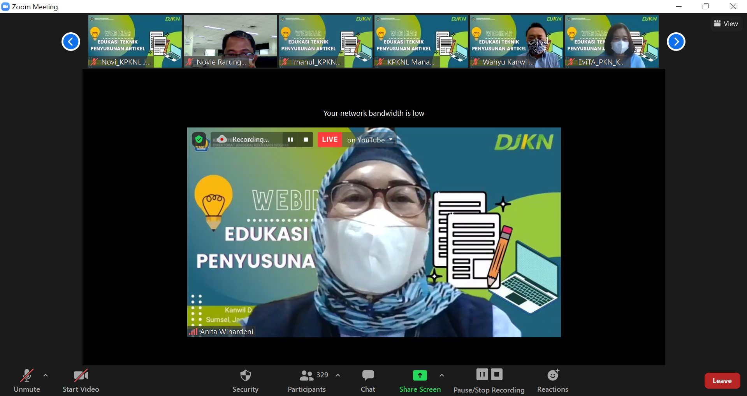Show previous participants with left arrow

71,42
